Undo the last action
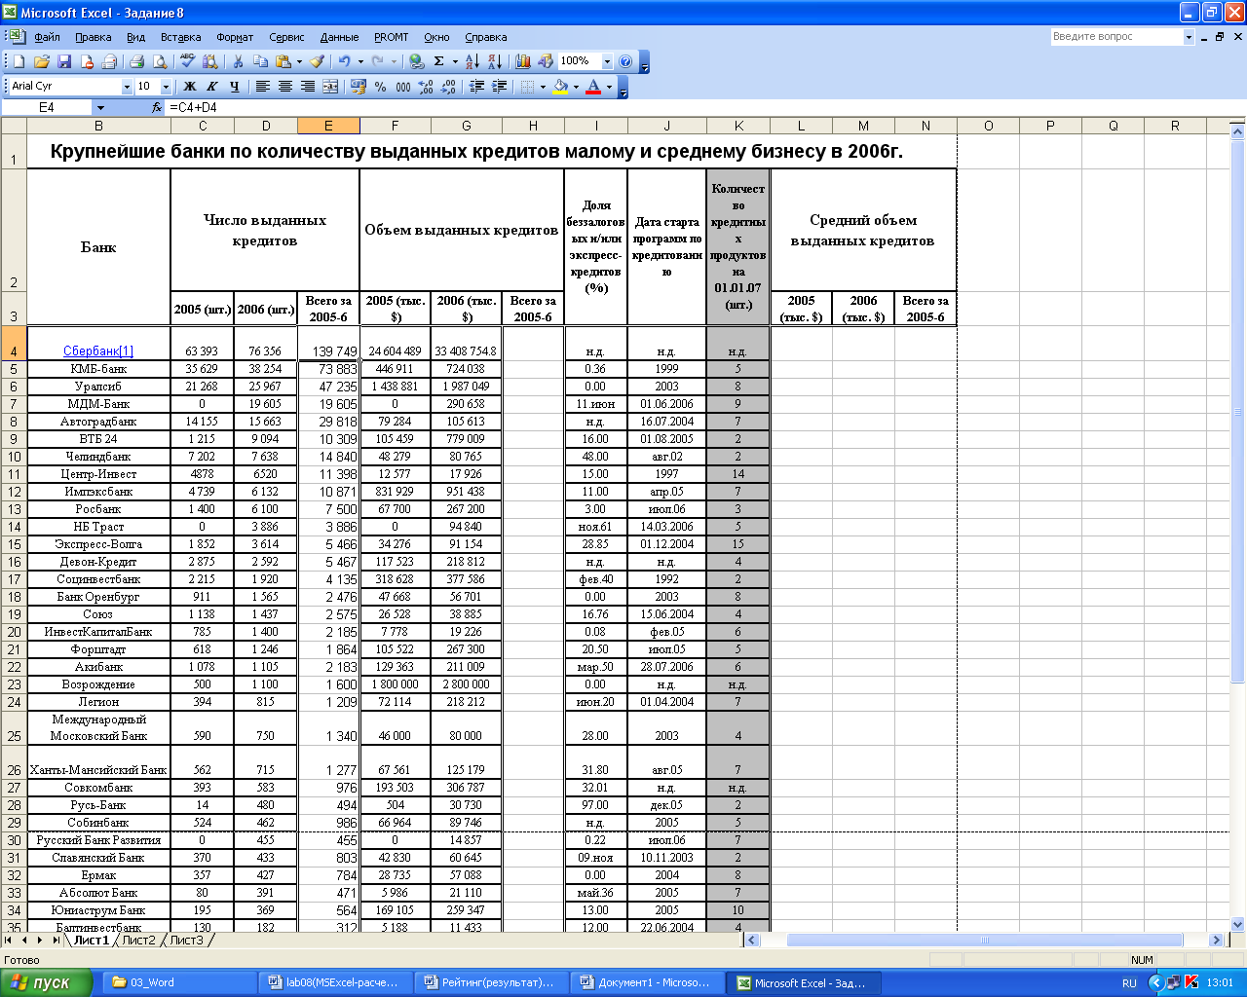Screen dimensions: 1247x997 click(x=345, y=61)
